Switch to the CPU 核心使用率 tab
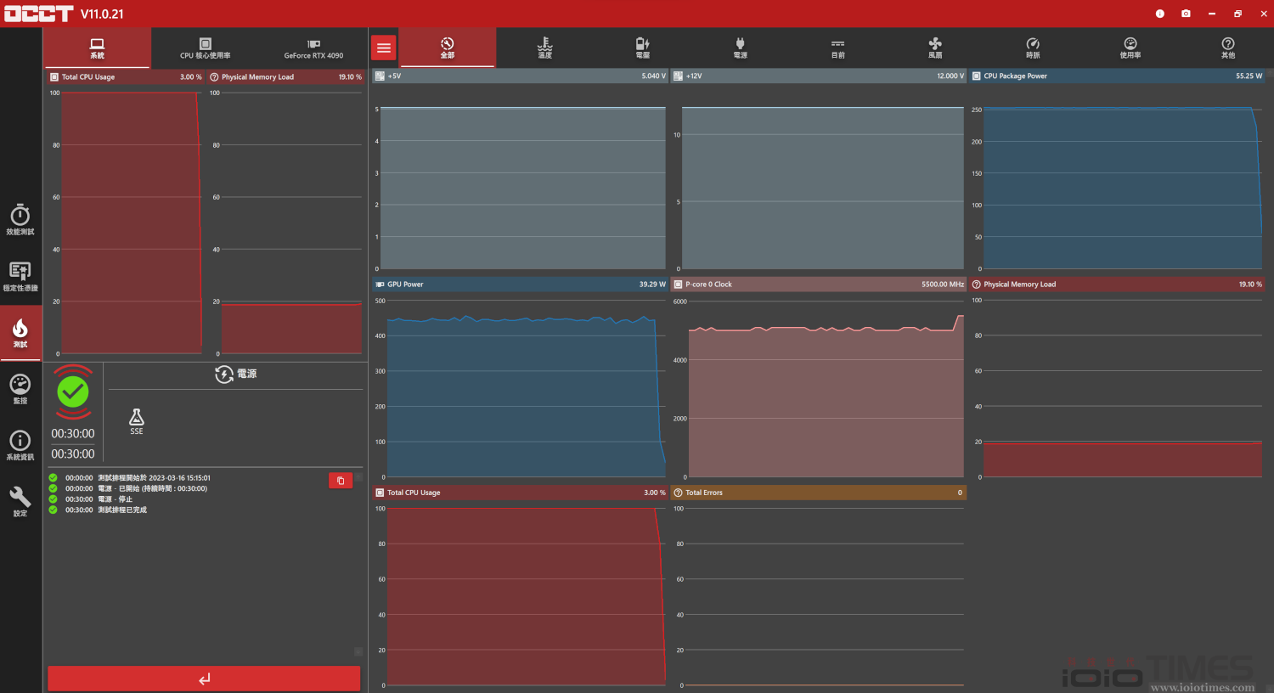 tap(205, 48)
